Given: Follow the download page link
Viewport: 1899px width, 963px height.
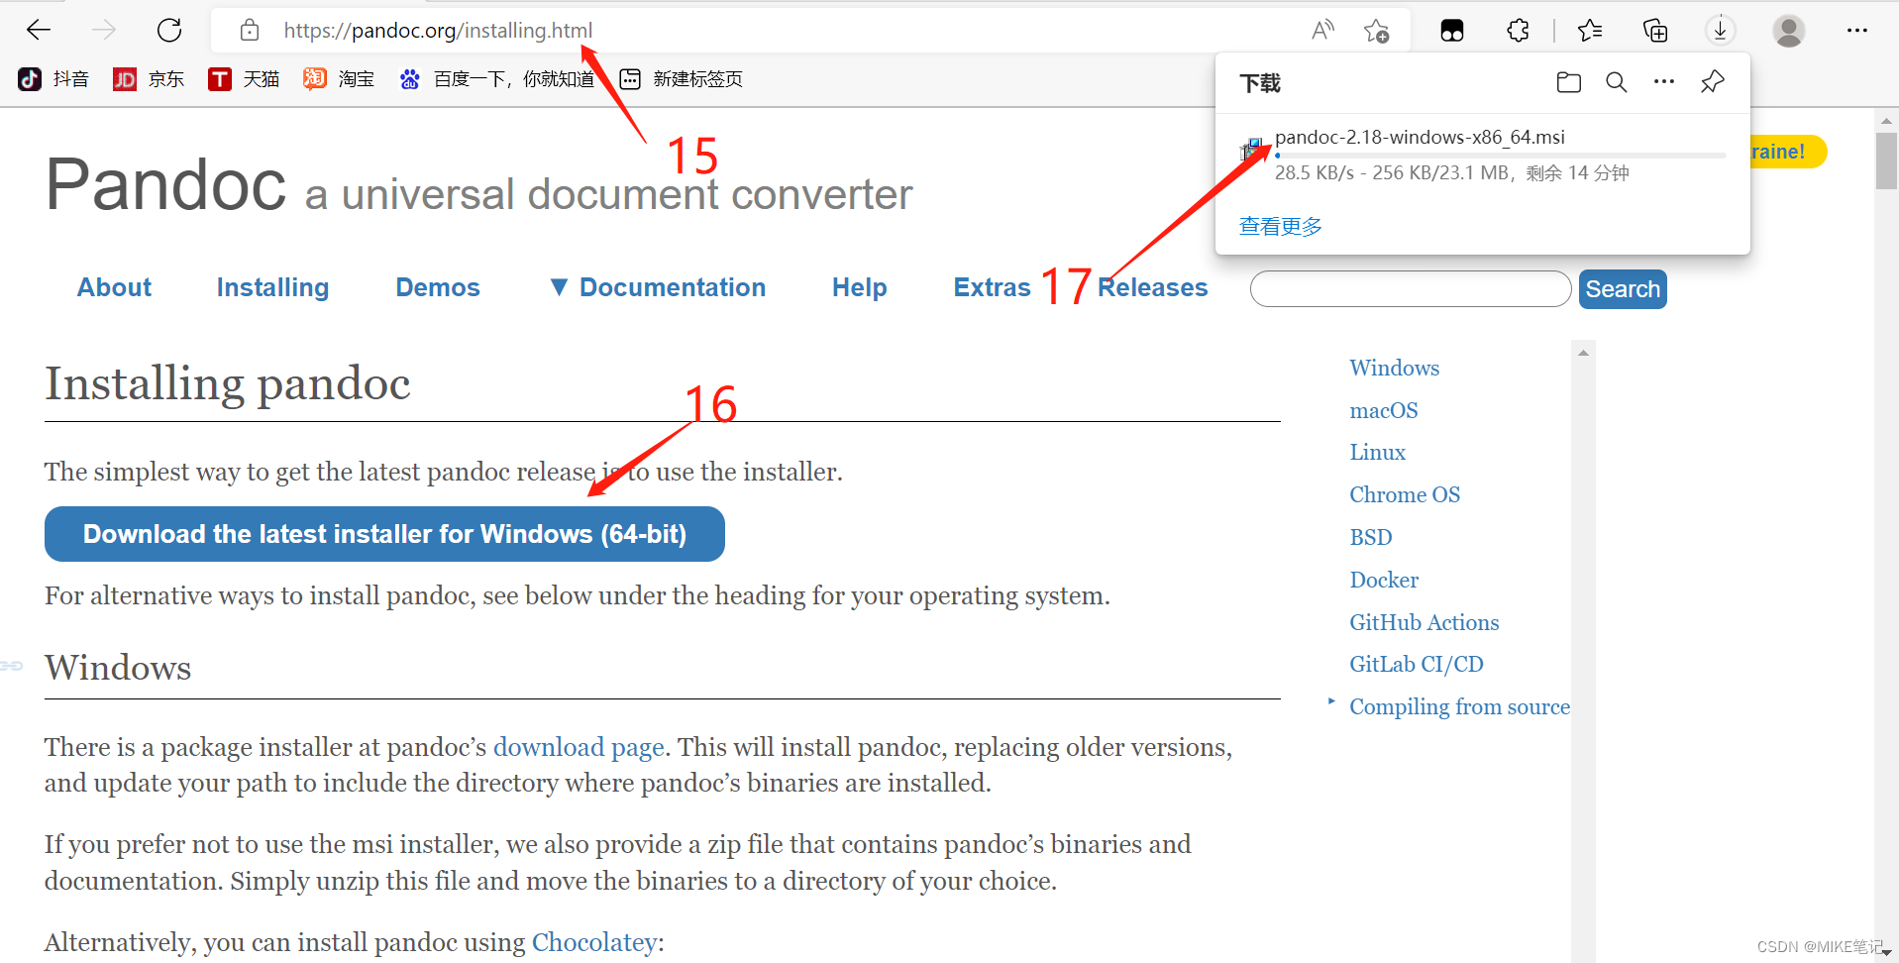Looking at the screenshot, I should (x=579, y=747).
